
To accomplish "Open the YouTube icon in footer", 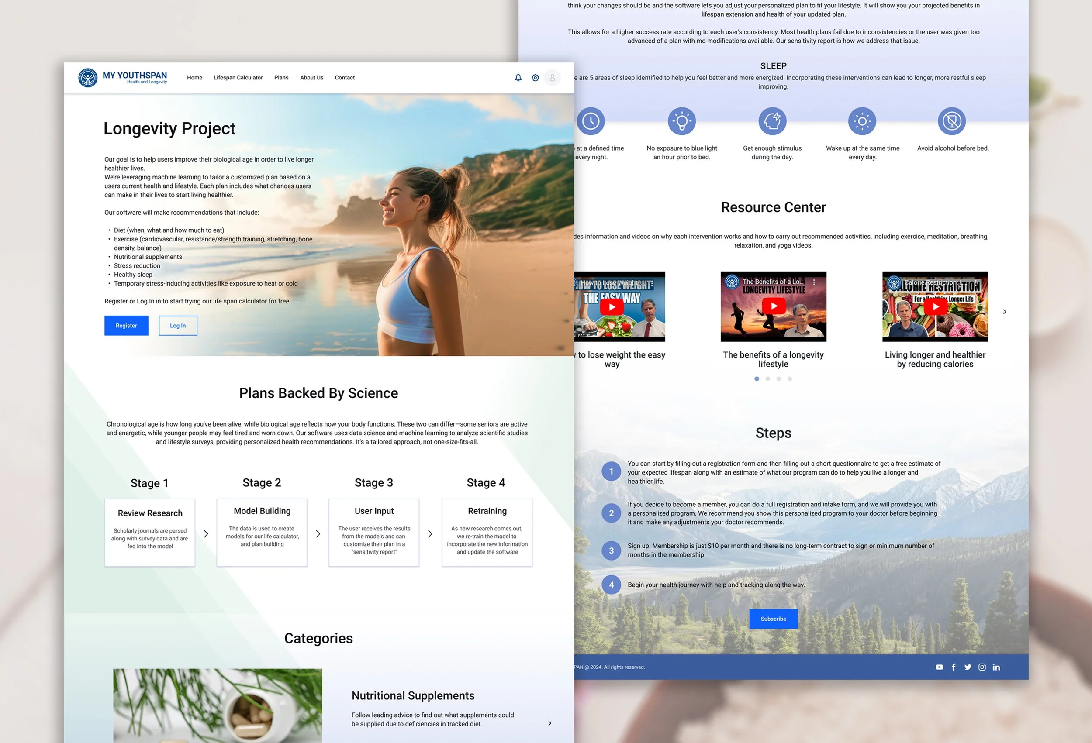I will click(x=939, y=667).
